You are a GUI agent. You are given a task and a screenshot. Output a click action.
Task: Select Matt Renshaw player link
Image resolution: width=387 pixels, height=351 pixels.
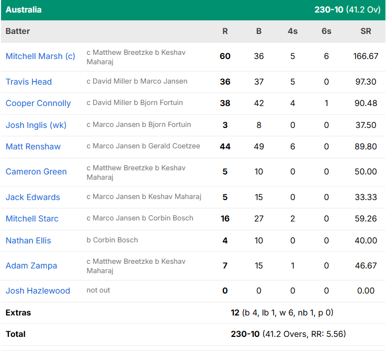click(33, 147)
